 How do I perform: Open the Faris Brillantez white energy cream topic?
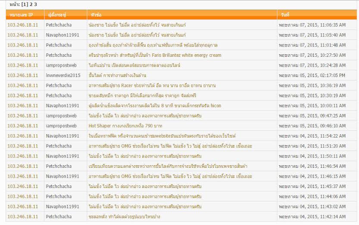[154, 55]
